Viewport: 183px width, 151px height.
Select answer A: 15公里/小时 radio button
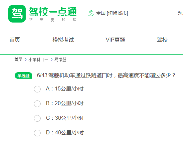(x=37, y=89)
